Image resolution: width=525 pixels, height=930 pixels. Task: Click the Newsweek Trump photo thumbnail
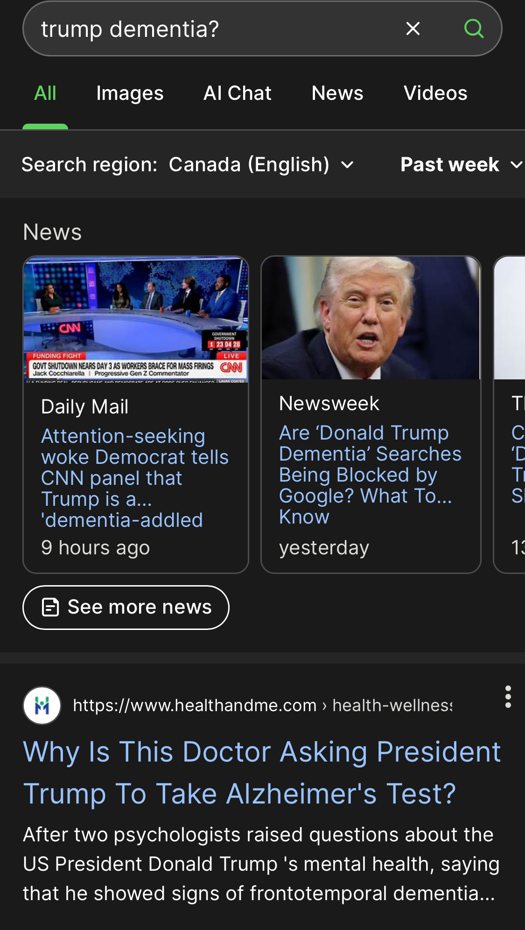(371, 318)
